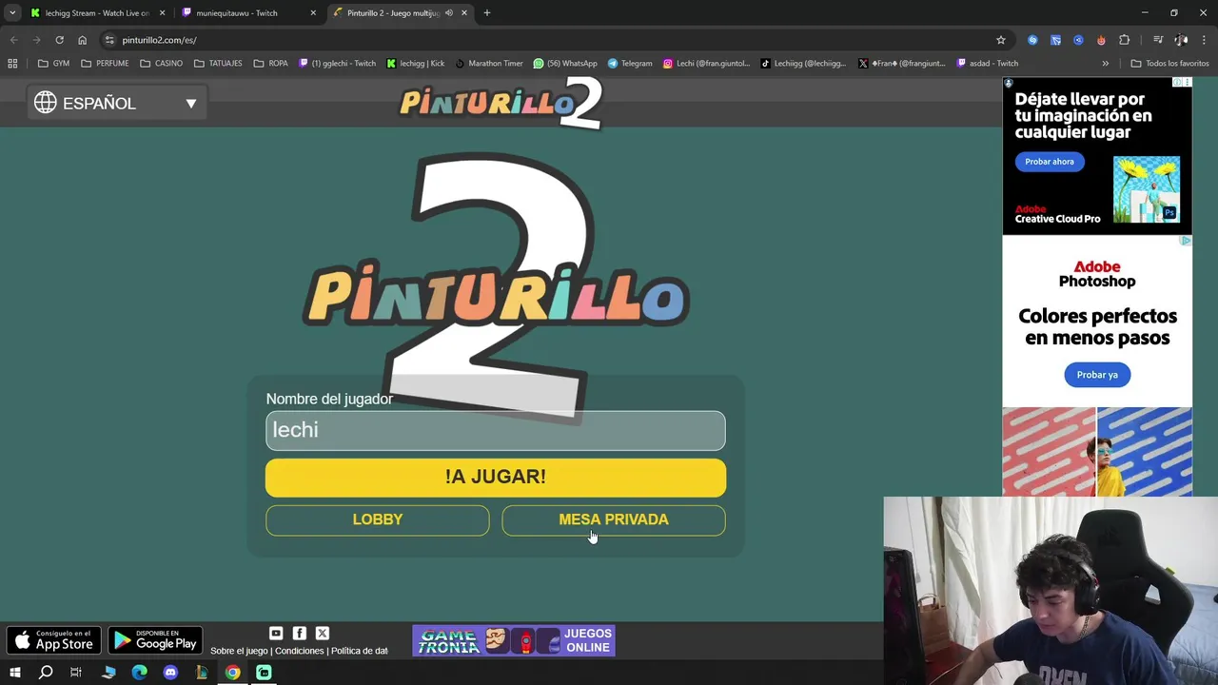The height and width of the screenshot is (685, 1218).
Task: Open the lechigg Kick bookmark
Action: (x=416, y=64)
